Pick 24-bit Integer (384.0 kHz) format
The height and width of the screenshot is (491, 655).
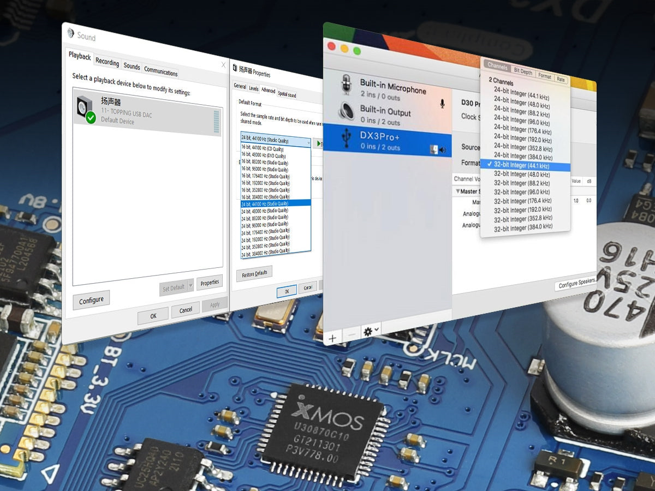pyautogui.click(x=523, y=157)
